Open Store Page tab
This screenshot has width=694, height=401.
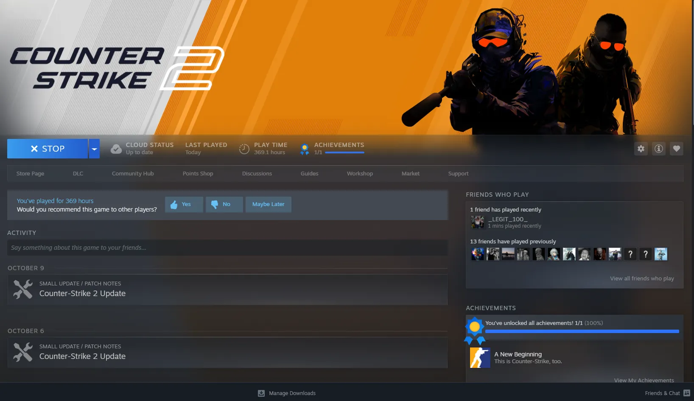point(30,174)
